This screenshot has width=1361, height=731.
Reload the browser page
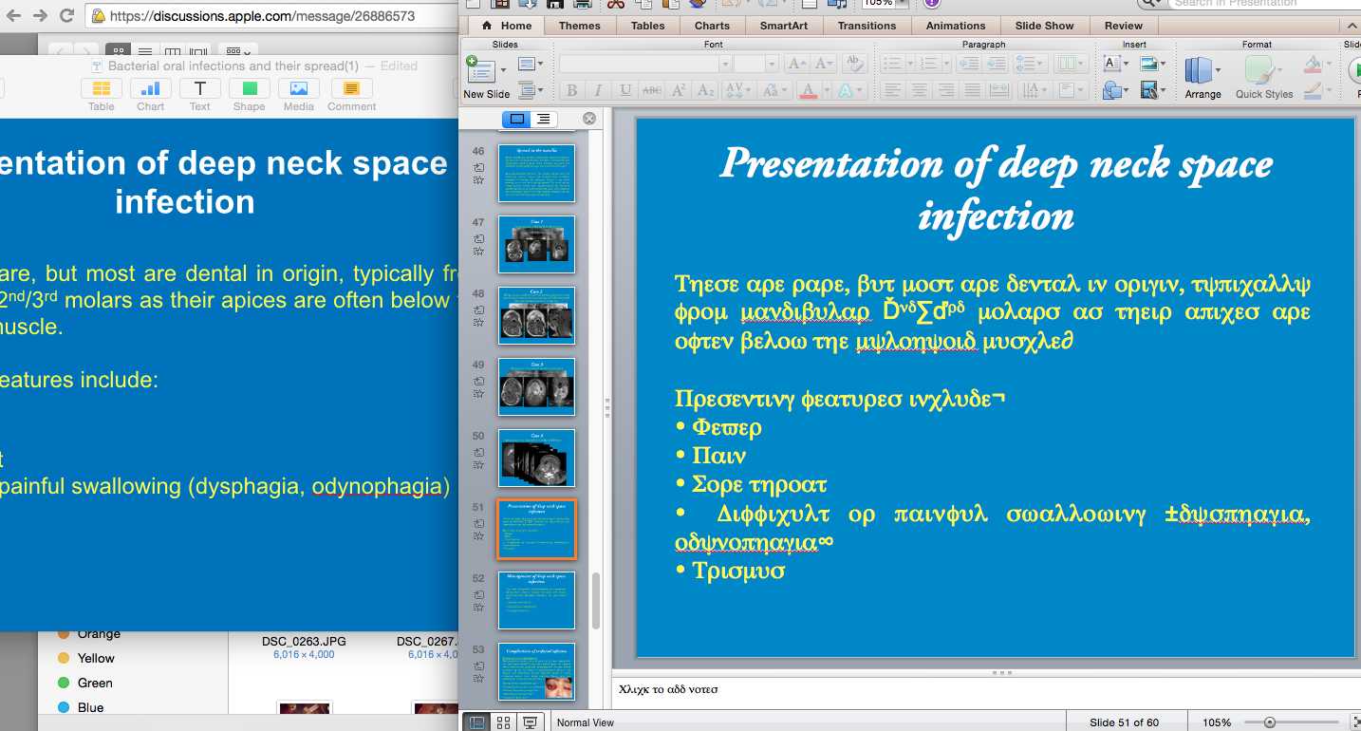[66, 15]
